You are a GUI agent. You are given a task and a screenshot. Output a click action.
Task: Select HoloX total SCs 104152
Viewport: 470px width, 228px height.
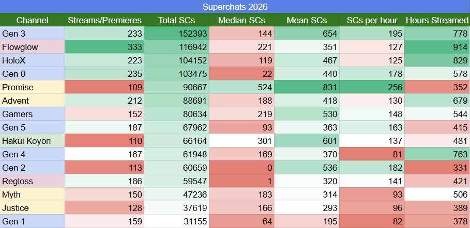pos(176,60)
